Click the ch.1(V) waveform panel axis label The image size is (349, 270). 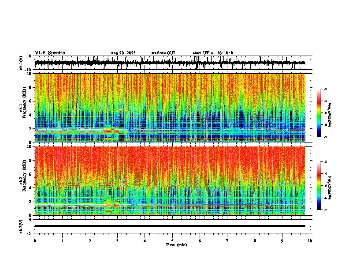coord(21,63)
